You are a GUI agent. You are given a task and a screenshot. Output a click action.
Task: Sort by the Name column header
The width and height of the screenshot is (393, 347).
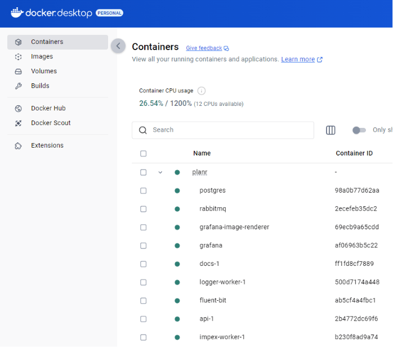click(x=202, y=153)
